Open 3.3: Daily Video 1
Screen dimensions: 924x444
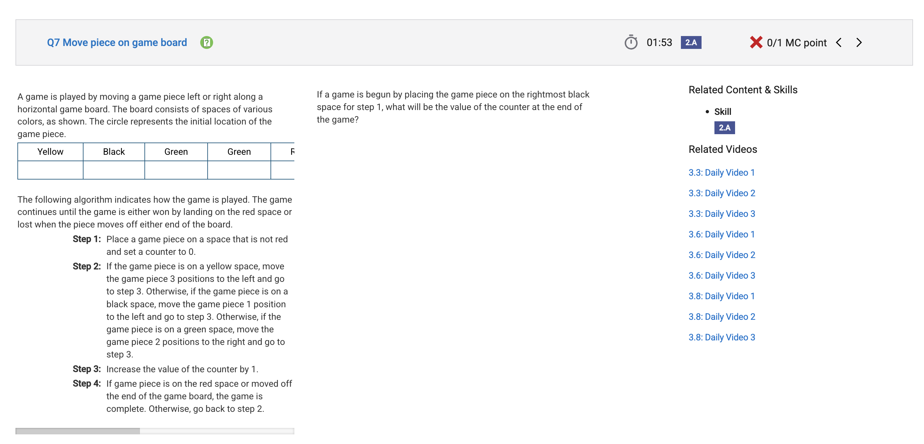pyautogui.click(x=721, y=172)
